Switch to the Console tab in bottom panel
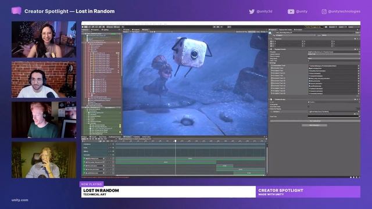 pyautogui.click(x=92, y=137)
